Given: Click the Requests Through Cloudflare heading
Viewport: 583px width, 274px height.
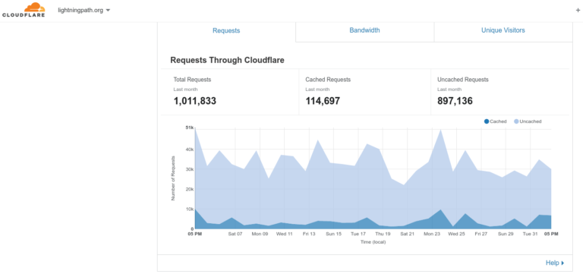Looking at the screenshot, I should [x=227, y=60].
